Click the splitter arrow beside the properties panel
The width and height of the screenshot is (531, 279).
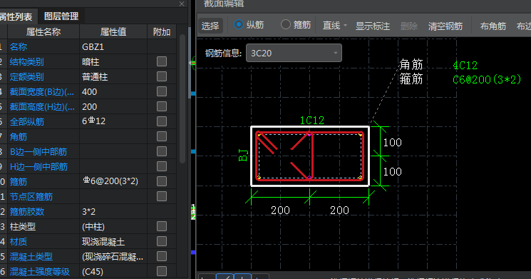(x=190, y=63)
